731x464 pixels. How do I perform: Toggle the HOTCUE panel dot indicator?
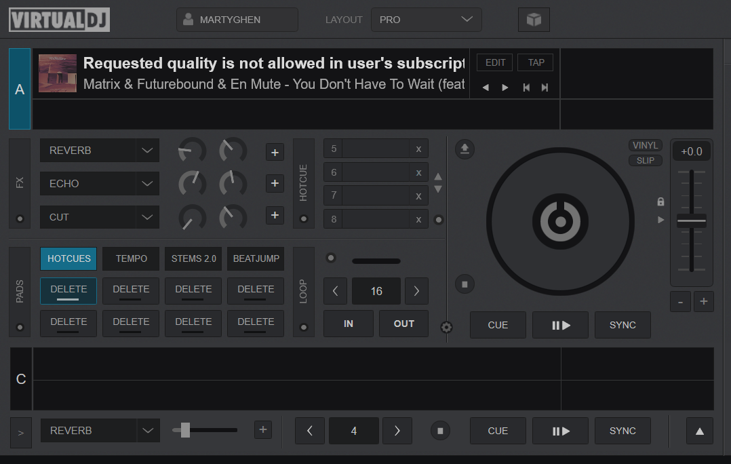[x=304, y=218]
